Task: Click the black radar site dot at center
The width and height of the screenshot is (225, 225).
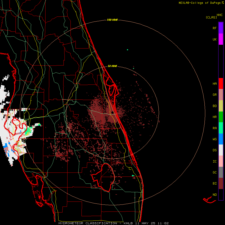Action: pyautogui.click(x=112, y=112)
